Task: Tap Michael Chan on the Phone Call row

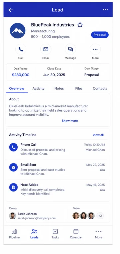Action: (95, 150)
